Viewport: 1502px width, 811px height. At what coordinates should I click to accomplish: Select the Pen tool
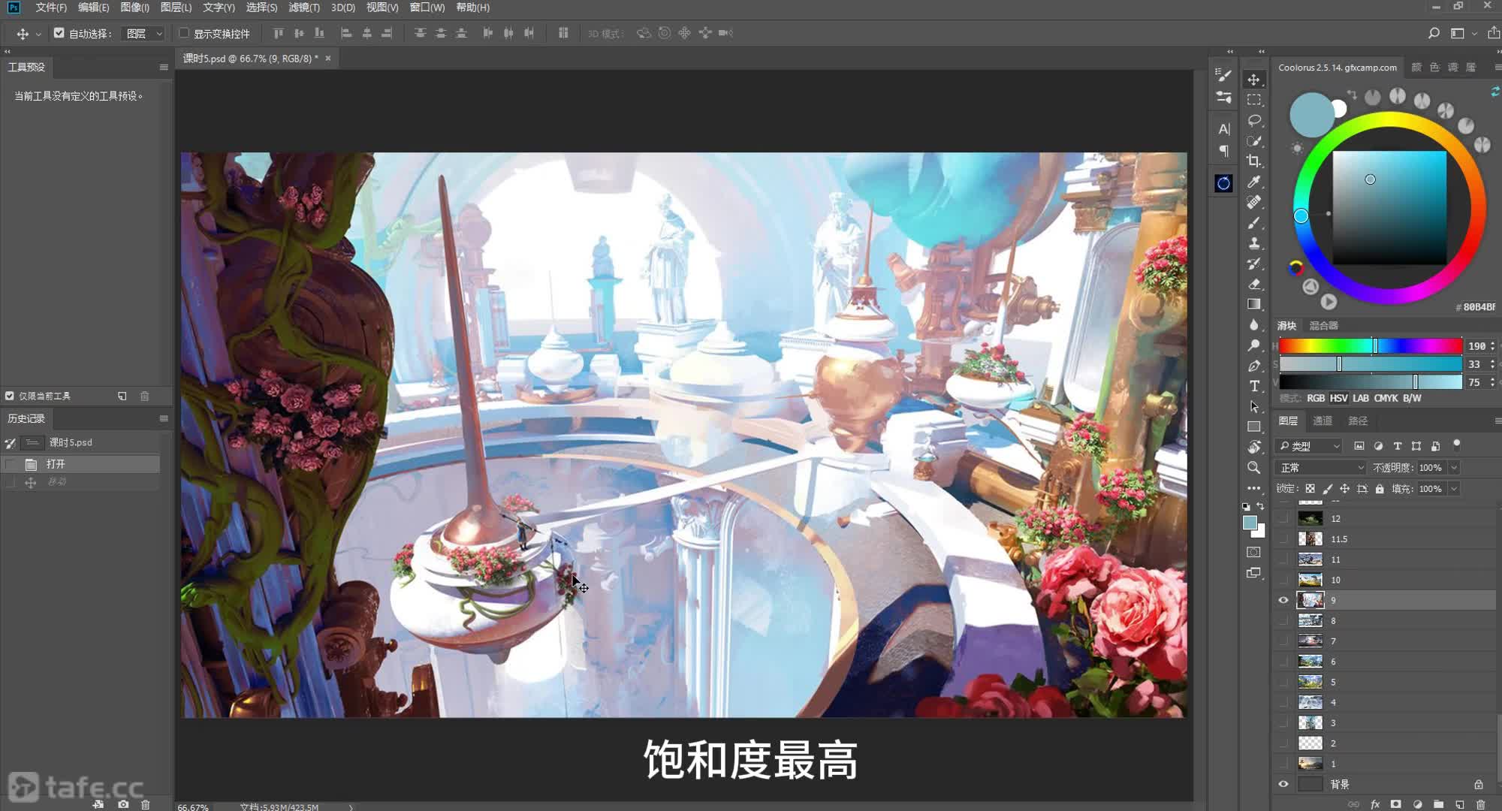pyautogui.click(x=1253, y=366)
